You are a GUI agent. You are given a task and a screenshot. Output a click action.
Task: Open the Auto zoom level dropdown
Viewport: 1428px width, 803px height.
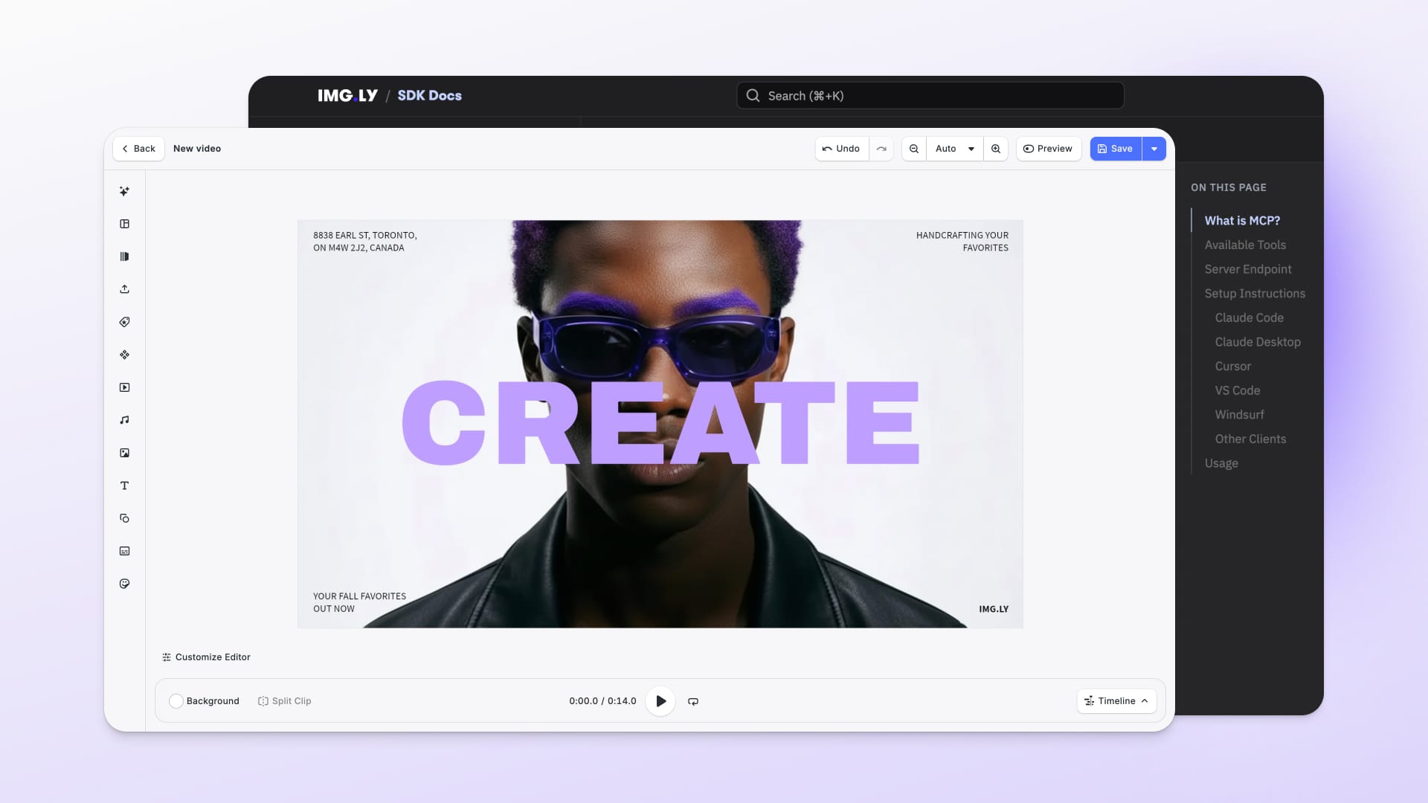tap(954, 149)
